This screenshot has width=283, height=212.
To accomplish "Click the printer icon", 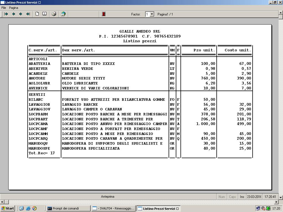I will [54, 14].
